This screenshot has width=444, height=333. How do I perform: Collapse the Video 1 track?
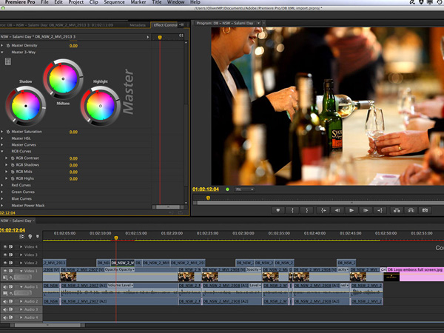(21, 271)
